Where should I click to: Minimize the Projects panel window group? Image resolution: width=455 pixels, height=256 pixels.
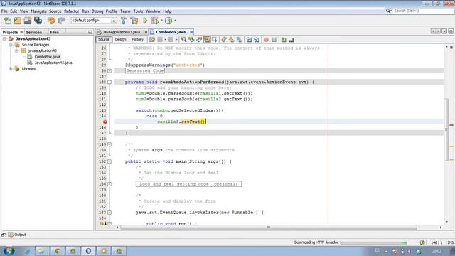pos(90,32)
